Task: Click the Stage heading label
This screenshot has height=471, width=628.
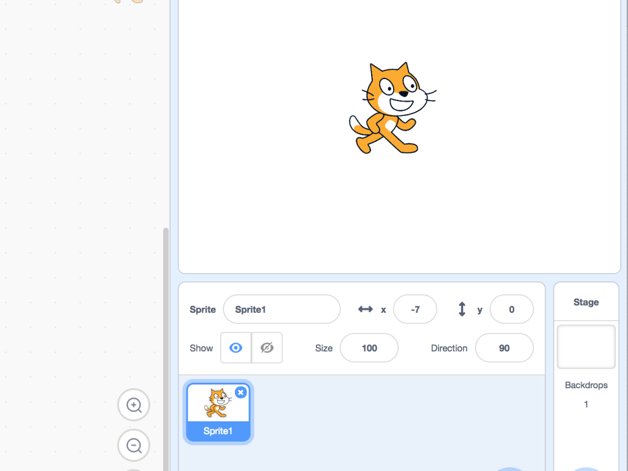Action: [586, 302]
